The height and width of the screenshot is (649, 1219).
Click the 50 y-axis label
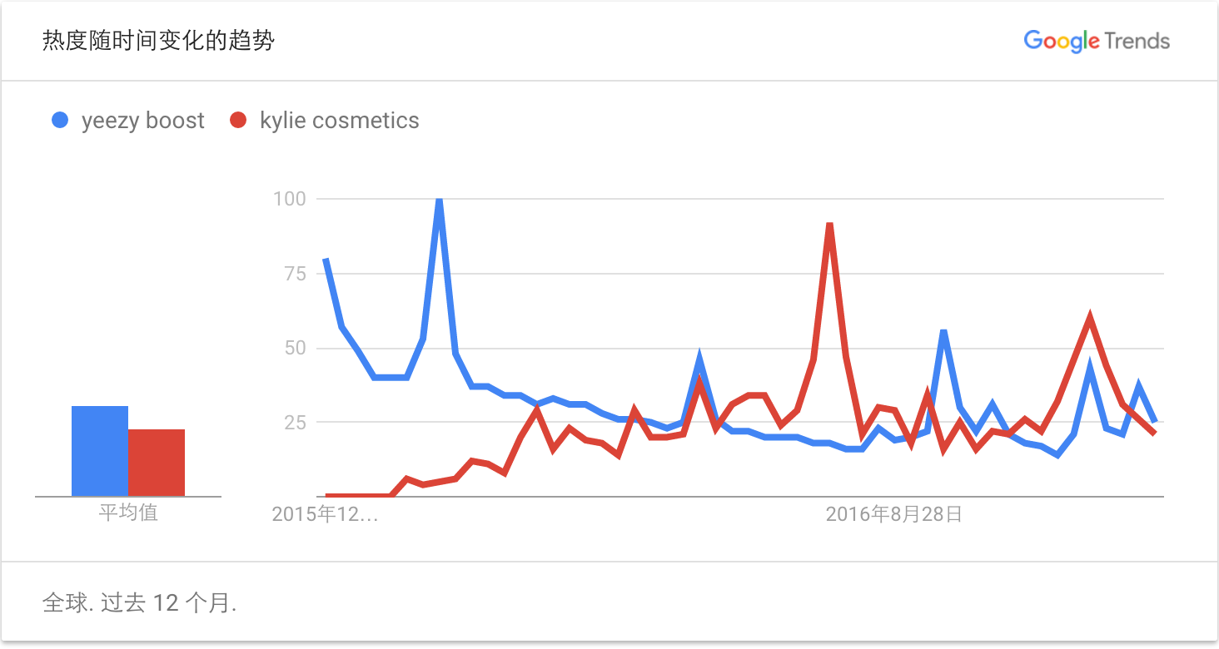[x=294, y=348]
